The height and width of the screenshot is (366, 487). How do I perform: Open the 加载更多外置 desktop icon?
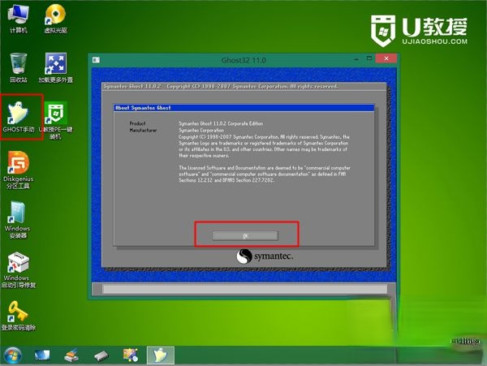point(55,68)
